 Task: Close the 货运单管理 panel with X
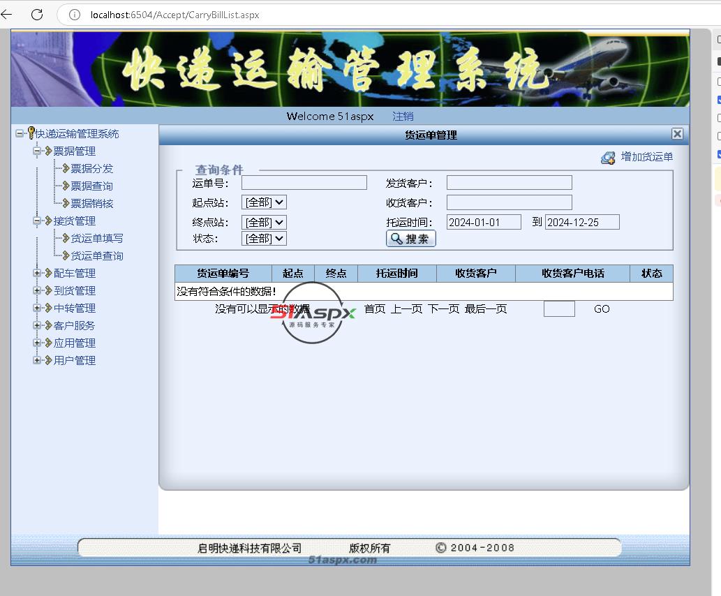click(x=677, y=134)
